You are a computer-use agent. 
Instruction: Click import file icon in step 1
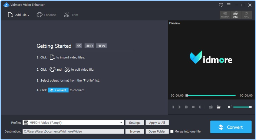(x=52, y=57)
